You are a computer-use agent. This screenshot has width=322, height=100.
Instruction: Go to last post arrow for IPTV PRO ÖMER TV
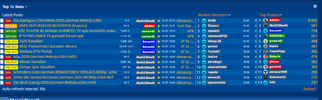pyautogui.click(x=159, y=36)
